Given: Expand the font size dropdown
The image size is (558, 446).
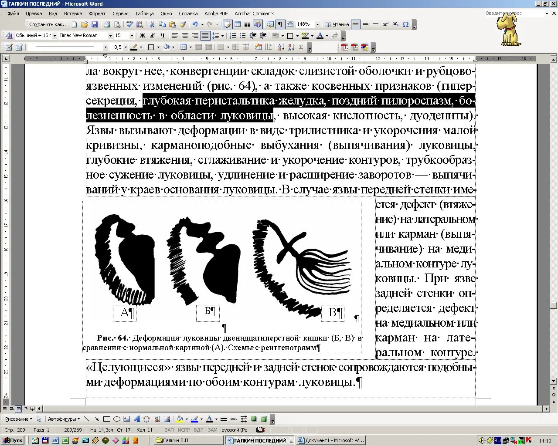Looking at the screenshot, I should (x=131, y=36).
